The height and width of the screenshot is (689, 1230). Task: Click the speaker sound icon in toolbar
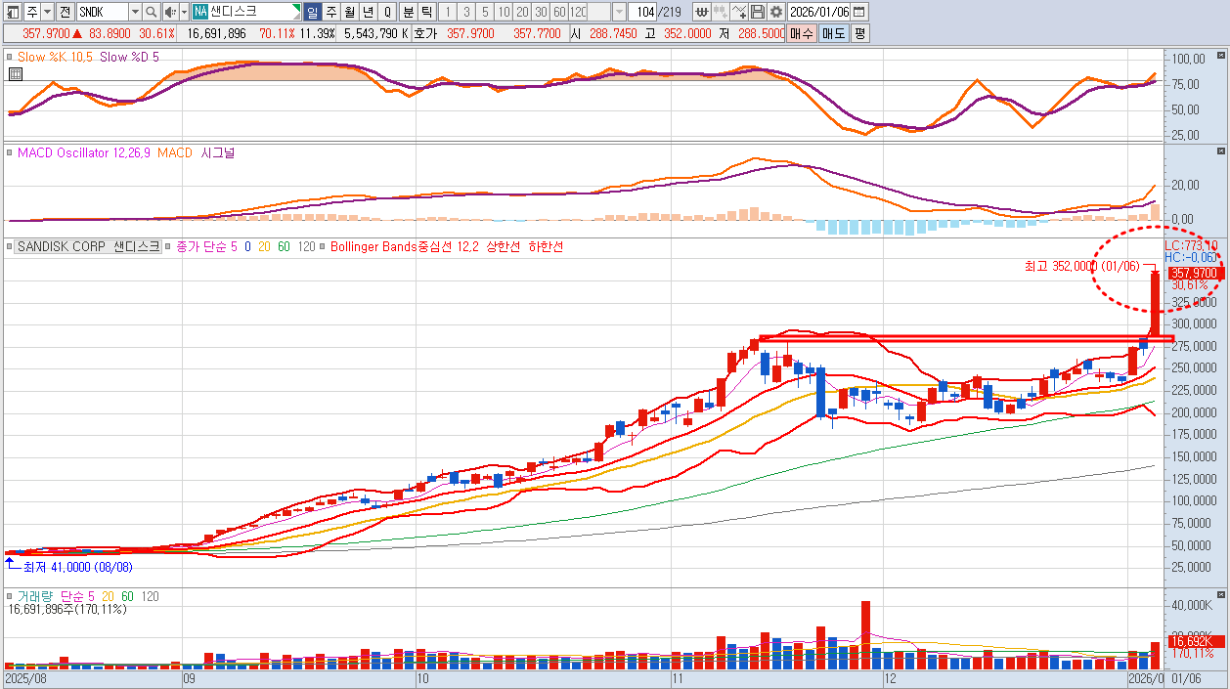click(x=169, y=12)
